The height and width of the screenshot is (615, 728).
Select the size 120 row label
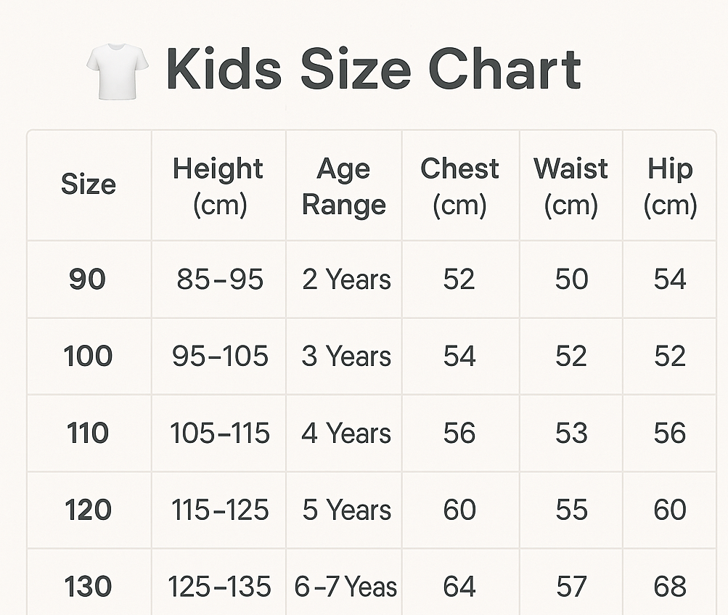coord(88,510)
